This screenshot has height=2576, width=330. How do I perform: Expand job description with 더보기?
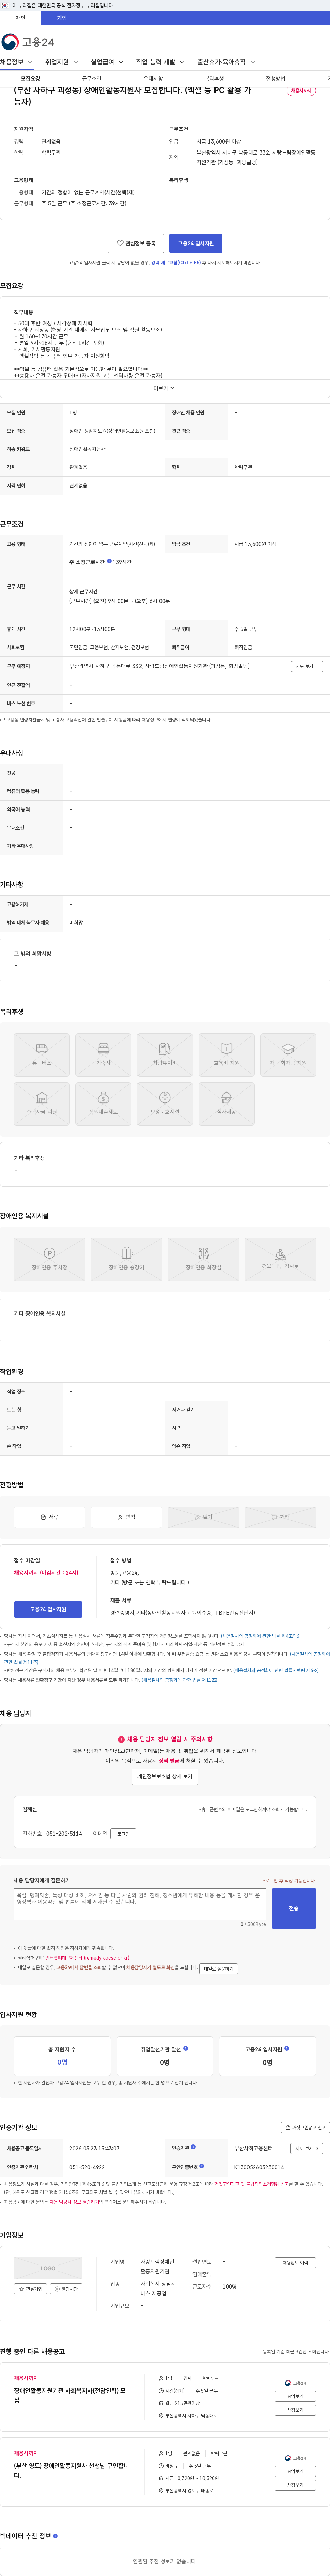coord(164,388)
